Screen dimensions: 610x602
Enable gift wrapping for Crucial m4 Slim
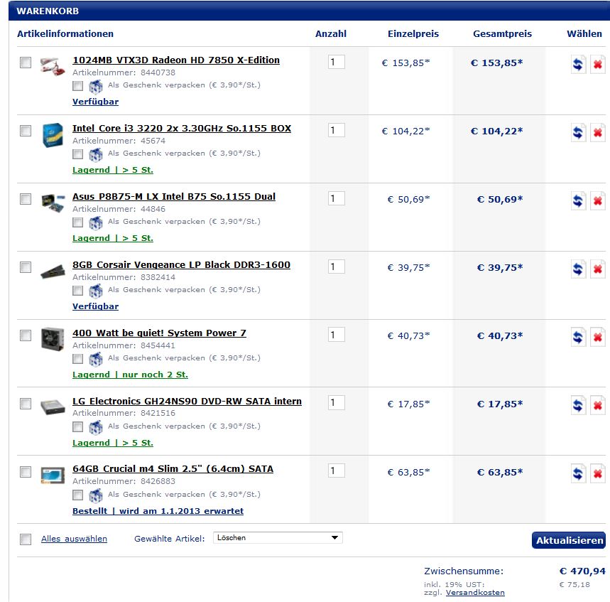pos(78,495)
